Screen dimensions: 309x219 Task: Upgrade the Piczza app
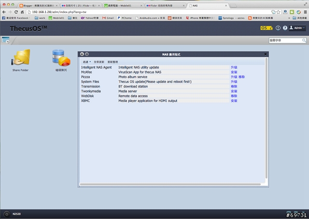pos(234,77)
